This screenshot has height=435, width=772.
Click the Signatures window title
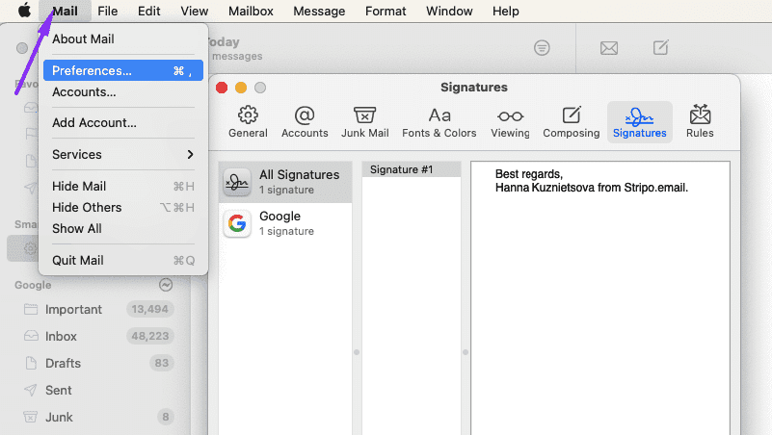(473, 87)
